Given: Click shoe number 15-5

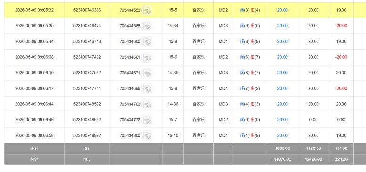Looking at the screenshot, I should (x=173, y=10).
